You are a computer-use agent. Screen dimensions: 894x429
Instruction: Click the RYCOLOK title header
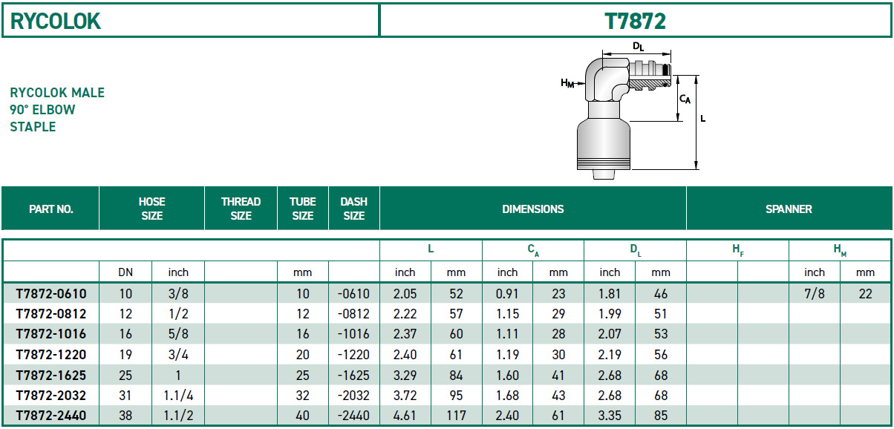(x=56, y=21)
